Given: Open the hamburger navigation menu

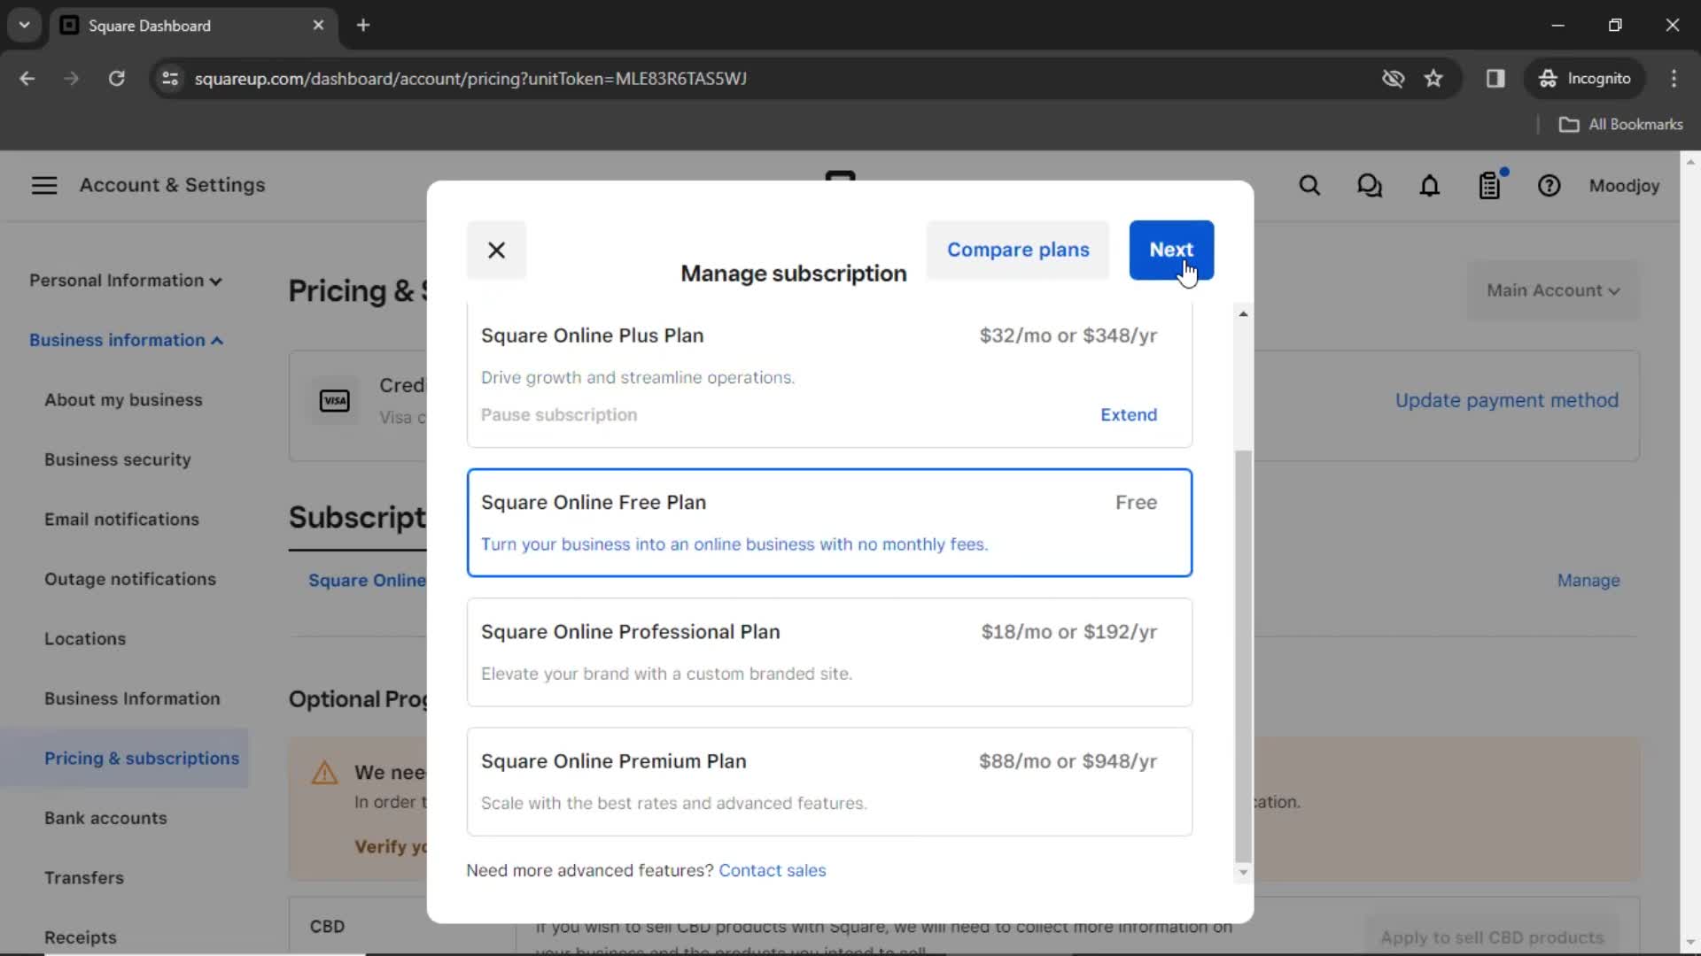Looking at the screenshot, I should (44, 185).
